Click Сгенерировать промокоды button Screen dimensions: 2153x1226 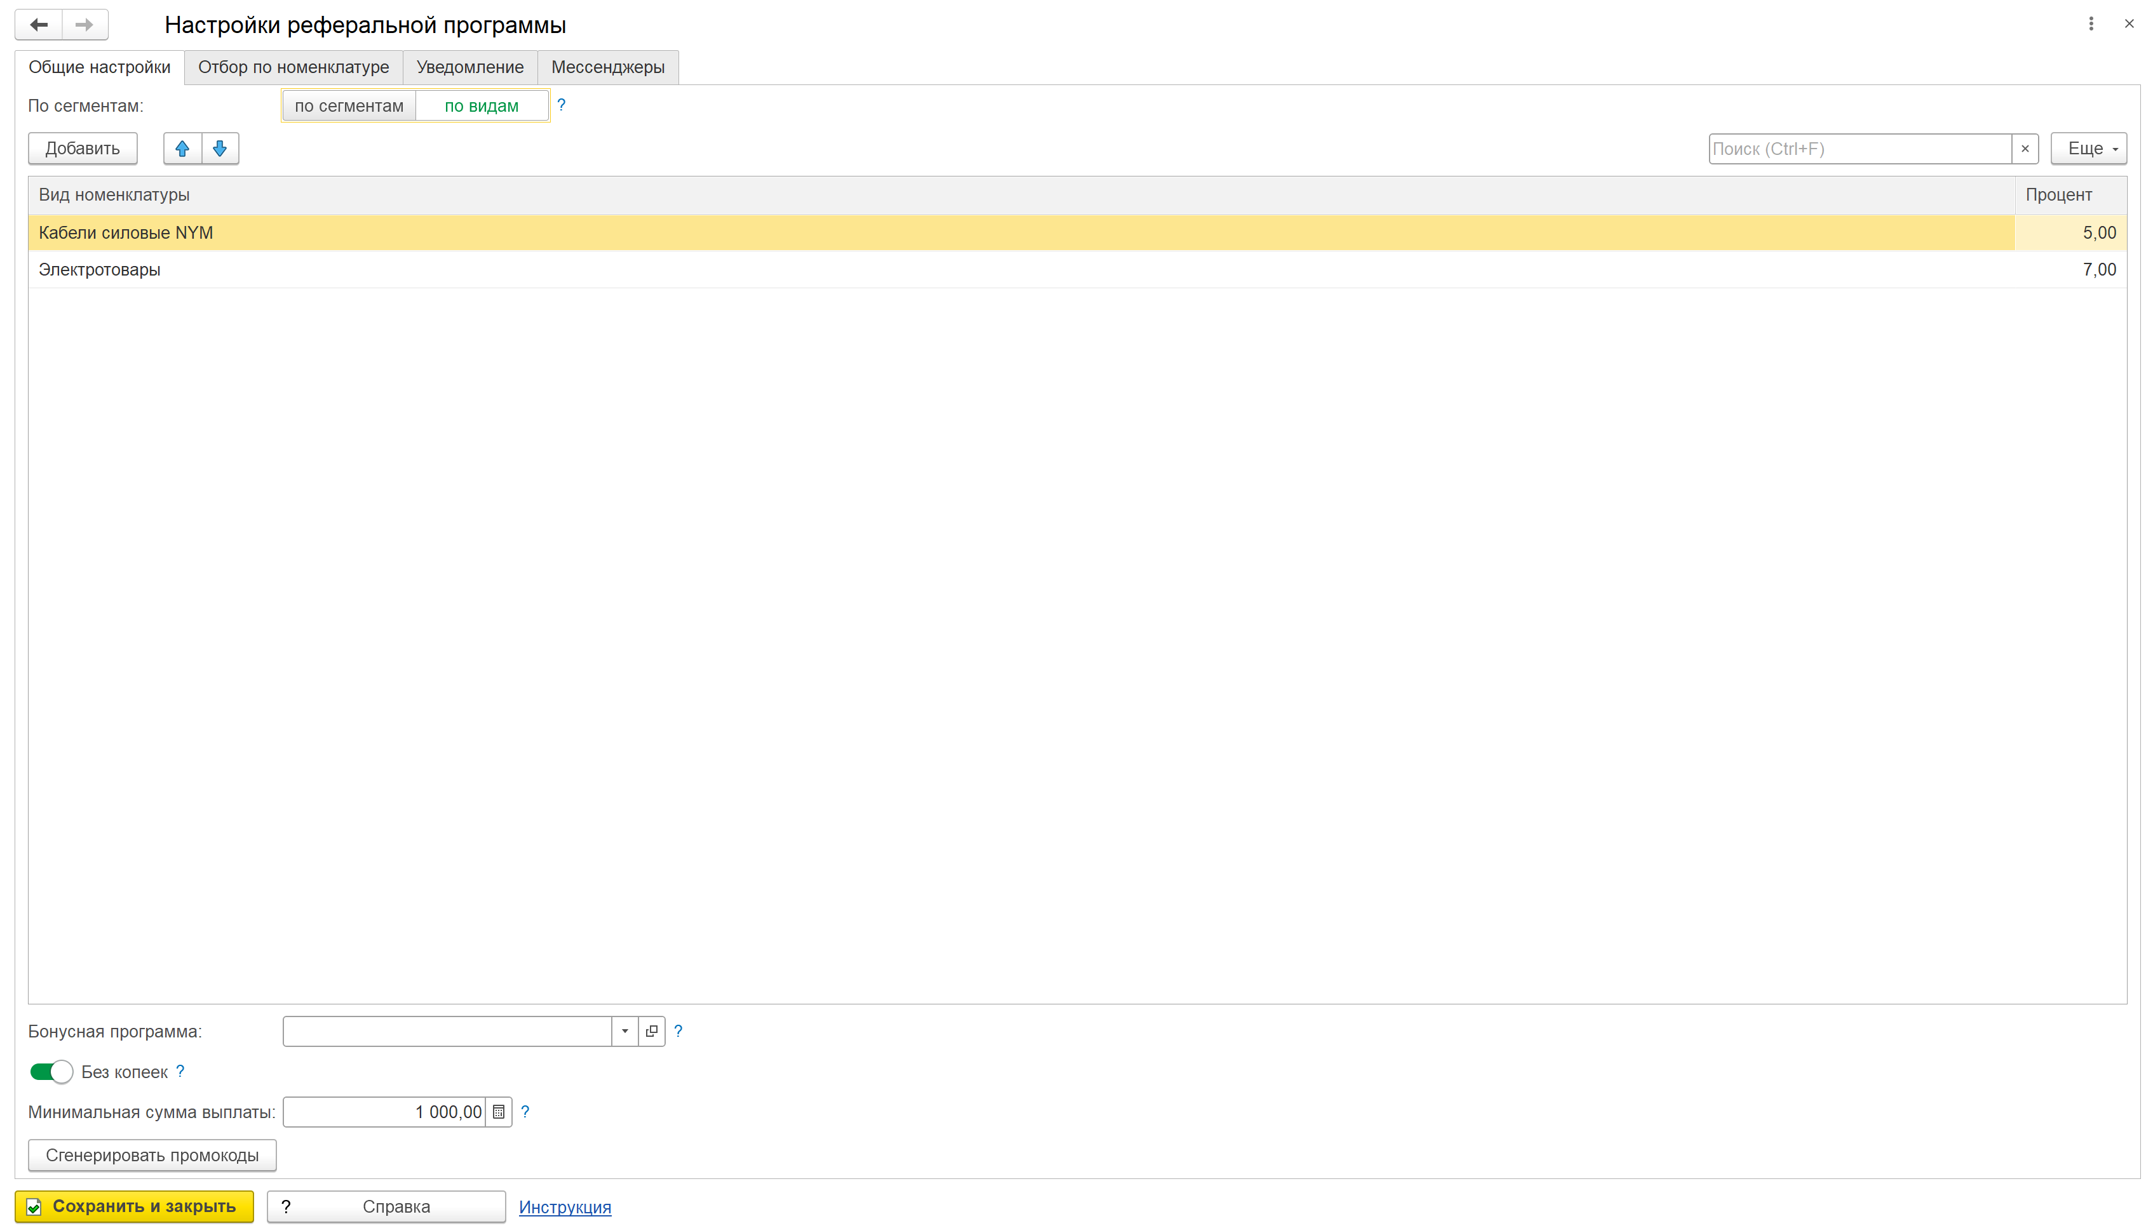[x=152, y=1156]
